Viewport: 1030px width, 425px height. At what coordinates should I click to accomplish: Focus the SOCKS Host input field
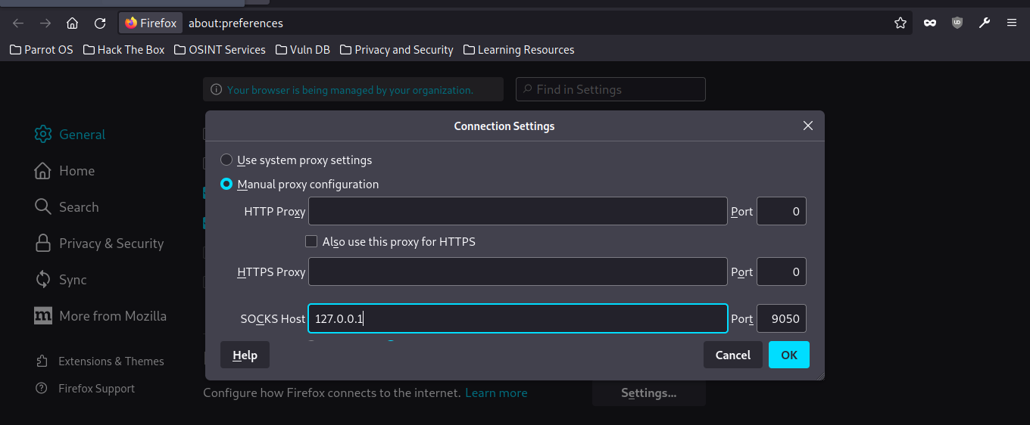[x=518, y=319]
